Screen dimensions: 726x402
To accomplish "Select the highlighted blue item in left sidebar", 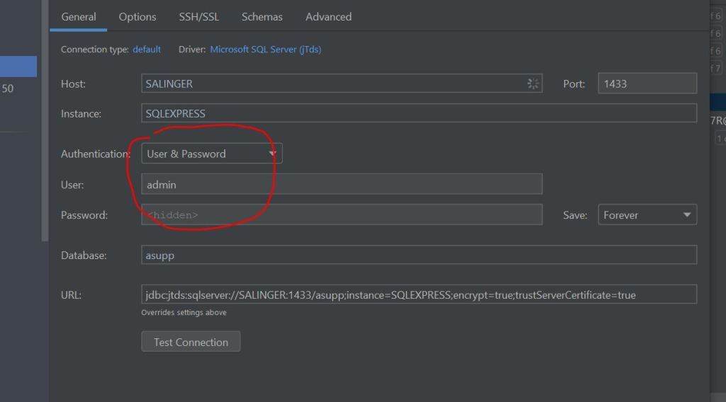I will click(18, 67).
